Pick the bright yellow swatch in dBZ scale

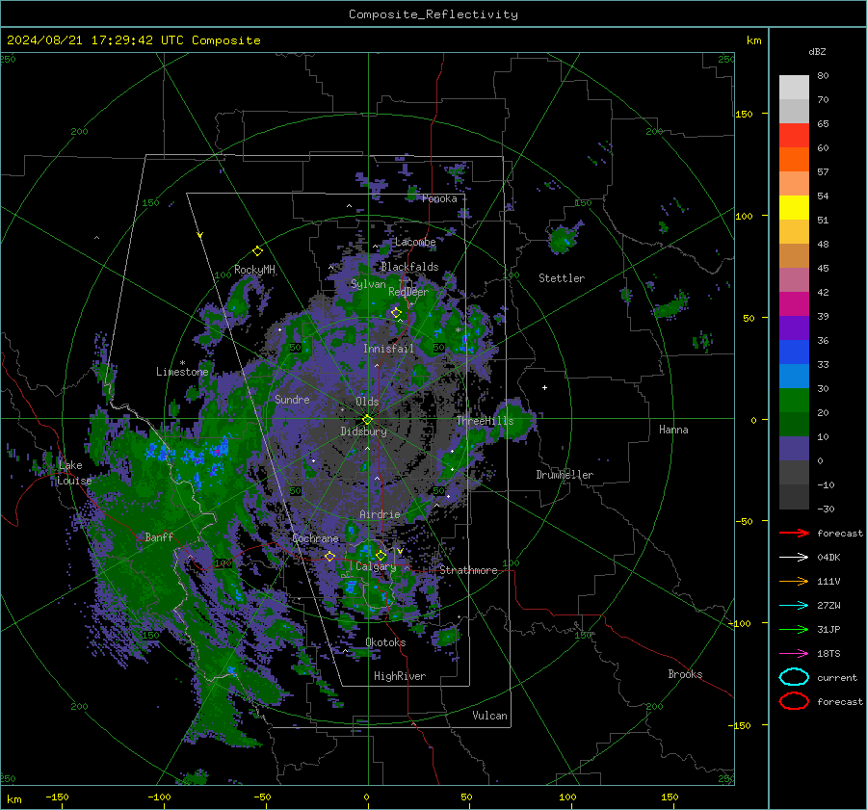point(794,208)
